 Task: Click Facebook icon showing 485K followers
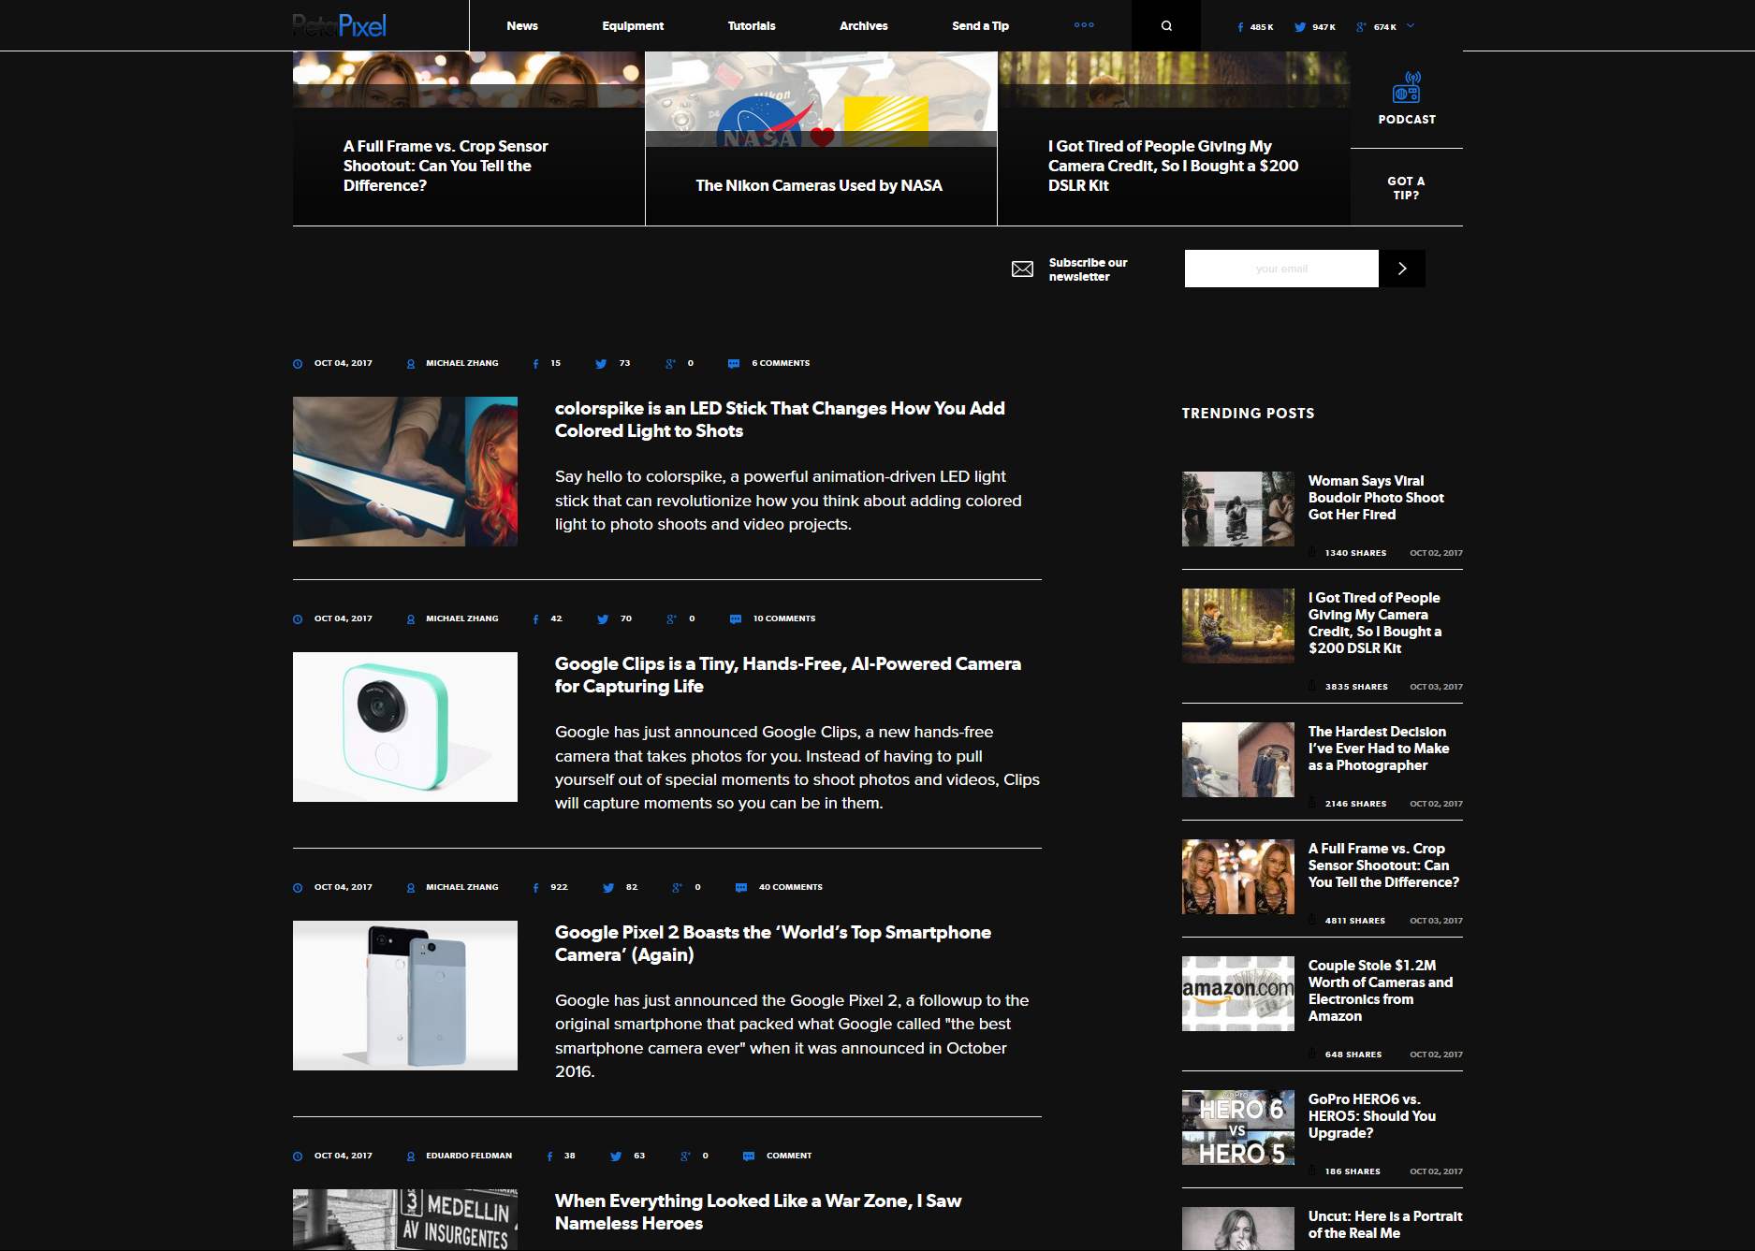(1240, 27)
